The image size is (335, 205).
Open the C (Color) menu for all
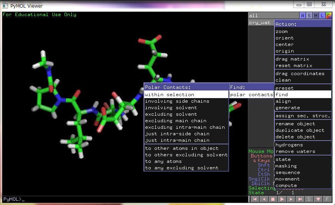[328, 16]
